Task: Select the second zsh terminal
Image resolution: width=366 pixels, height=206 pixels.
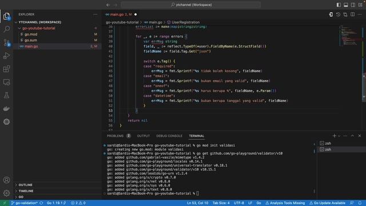Action: [x=342, y=149]
